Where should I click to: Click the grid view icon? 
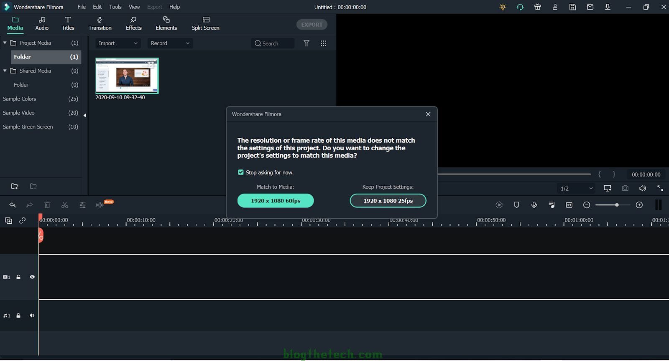point(323,43)
